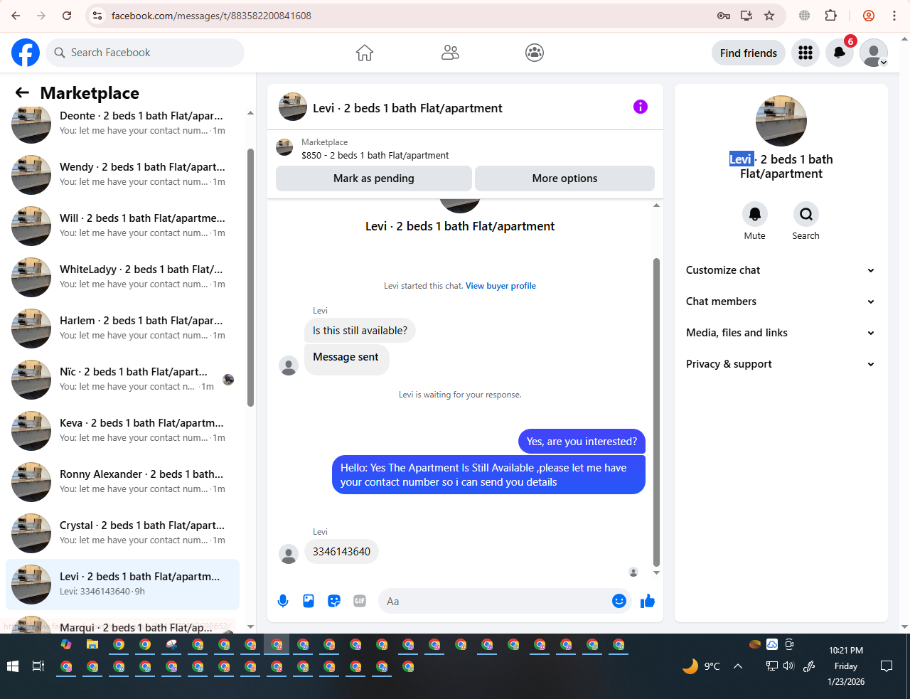Open the Facebook menu grid icon
Image resolution: width=910 pixels, height=699 pixels.
(805, 53)
